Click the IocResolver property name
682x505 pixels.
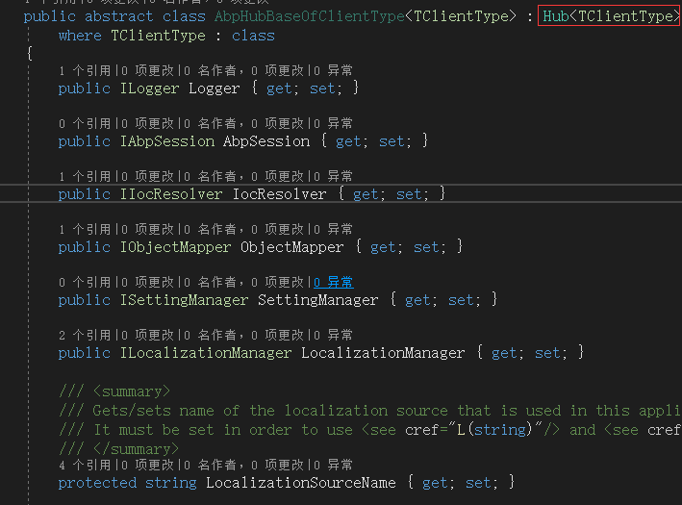(x=279, y=194)
